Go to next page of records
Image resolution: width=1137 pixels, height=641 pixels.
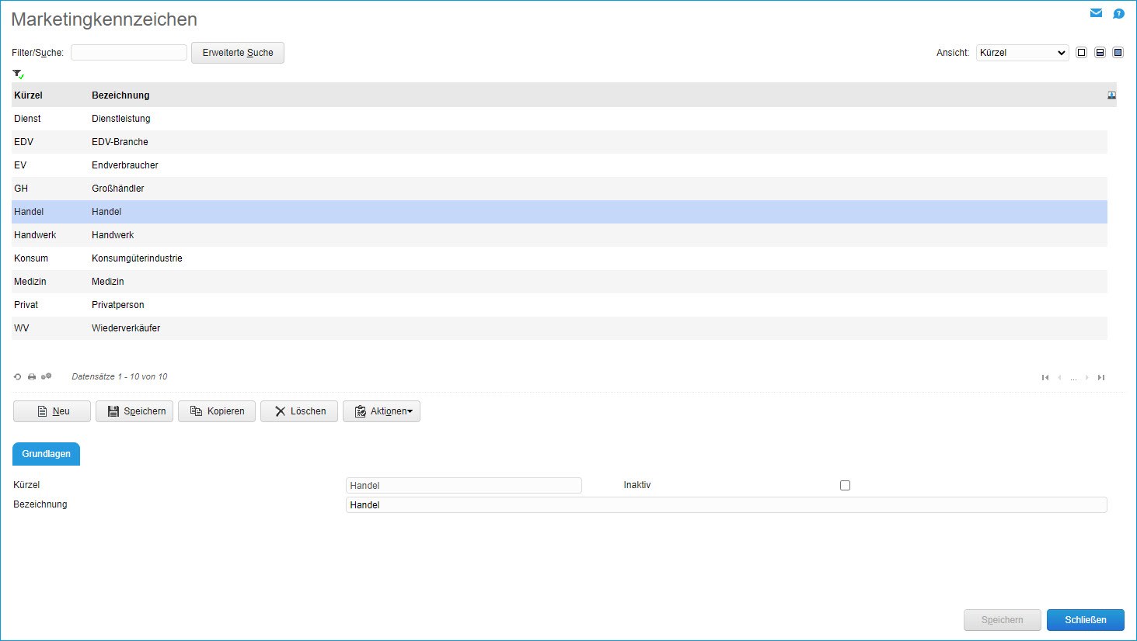coord(1086,378)
